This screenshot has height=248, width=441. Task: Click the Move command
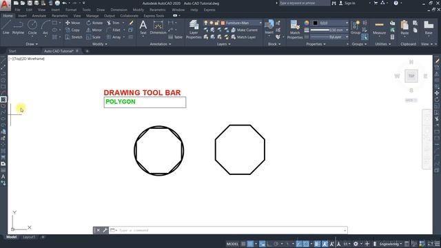pyautogui.click(x=73, y=23)
